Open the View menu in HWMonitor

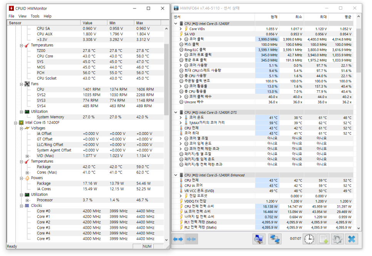[22, 16]
